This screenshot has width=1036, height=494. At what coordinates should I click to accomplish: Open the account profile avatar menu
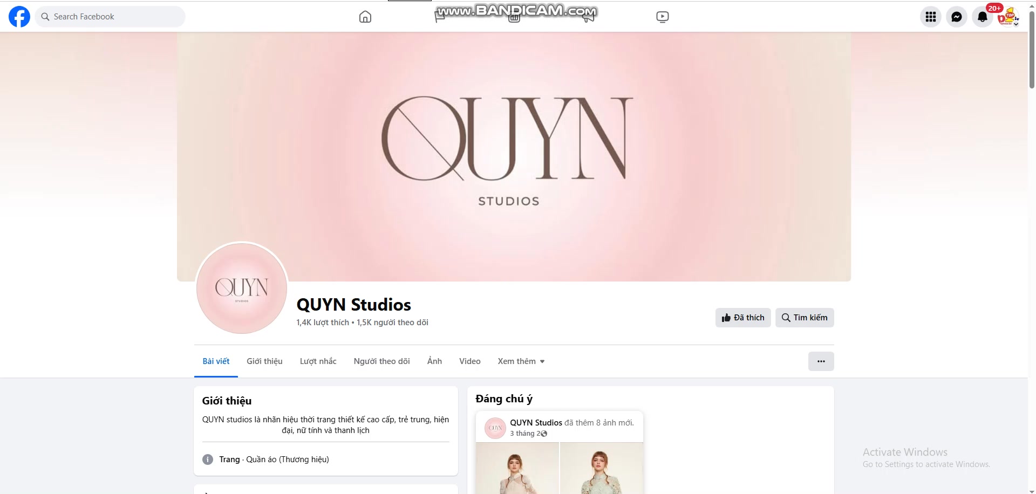point(1008,17)
